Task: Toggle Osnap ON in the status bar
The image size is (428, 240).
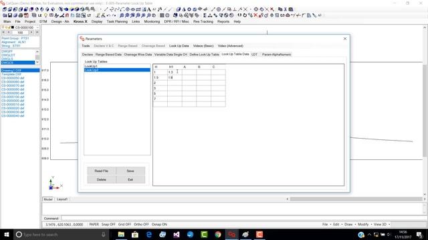Action: 159,225
